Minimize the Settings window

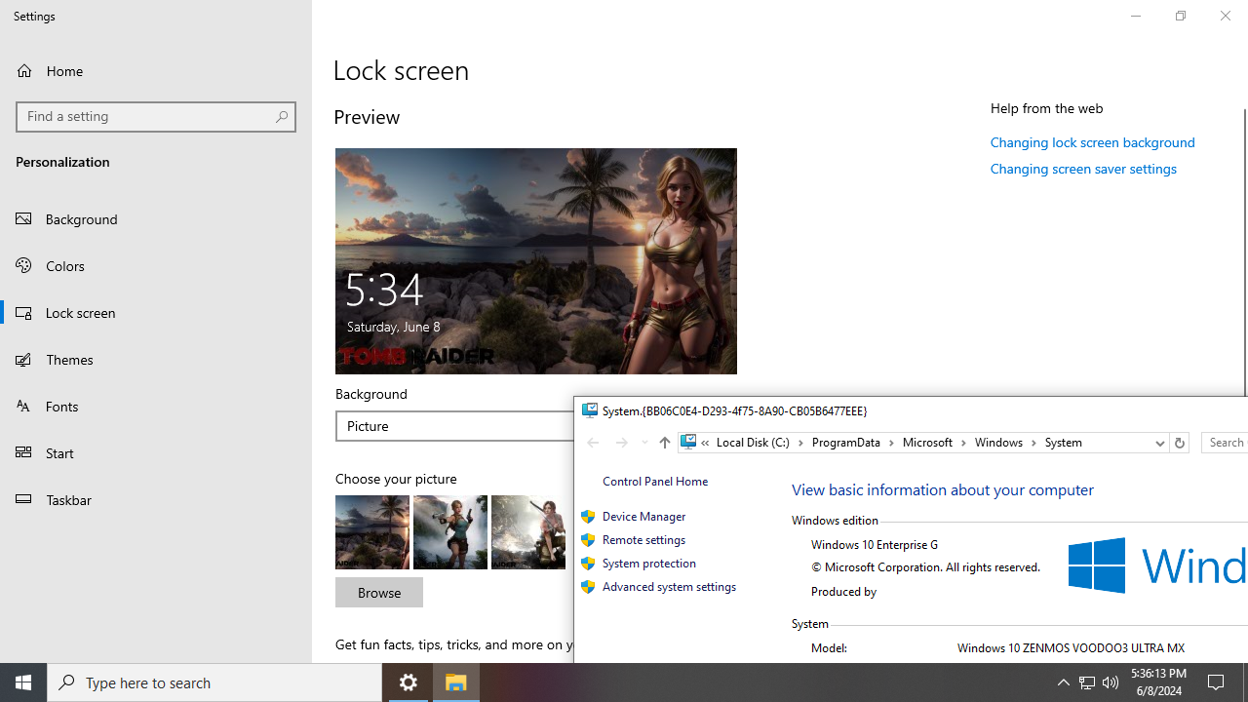pos(1135,16)
